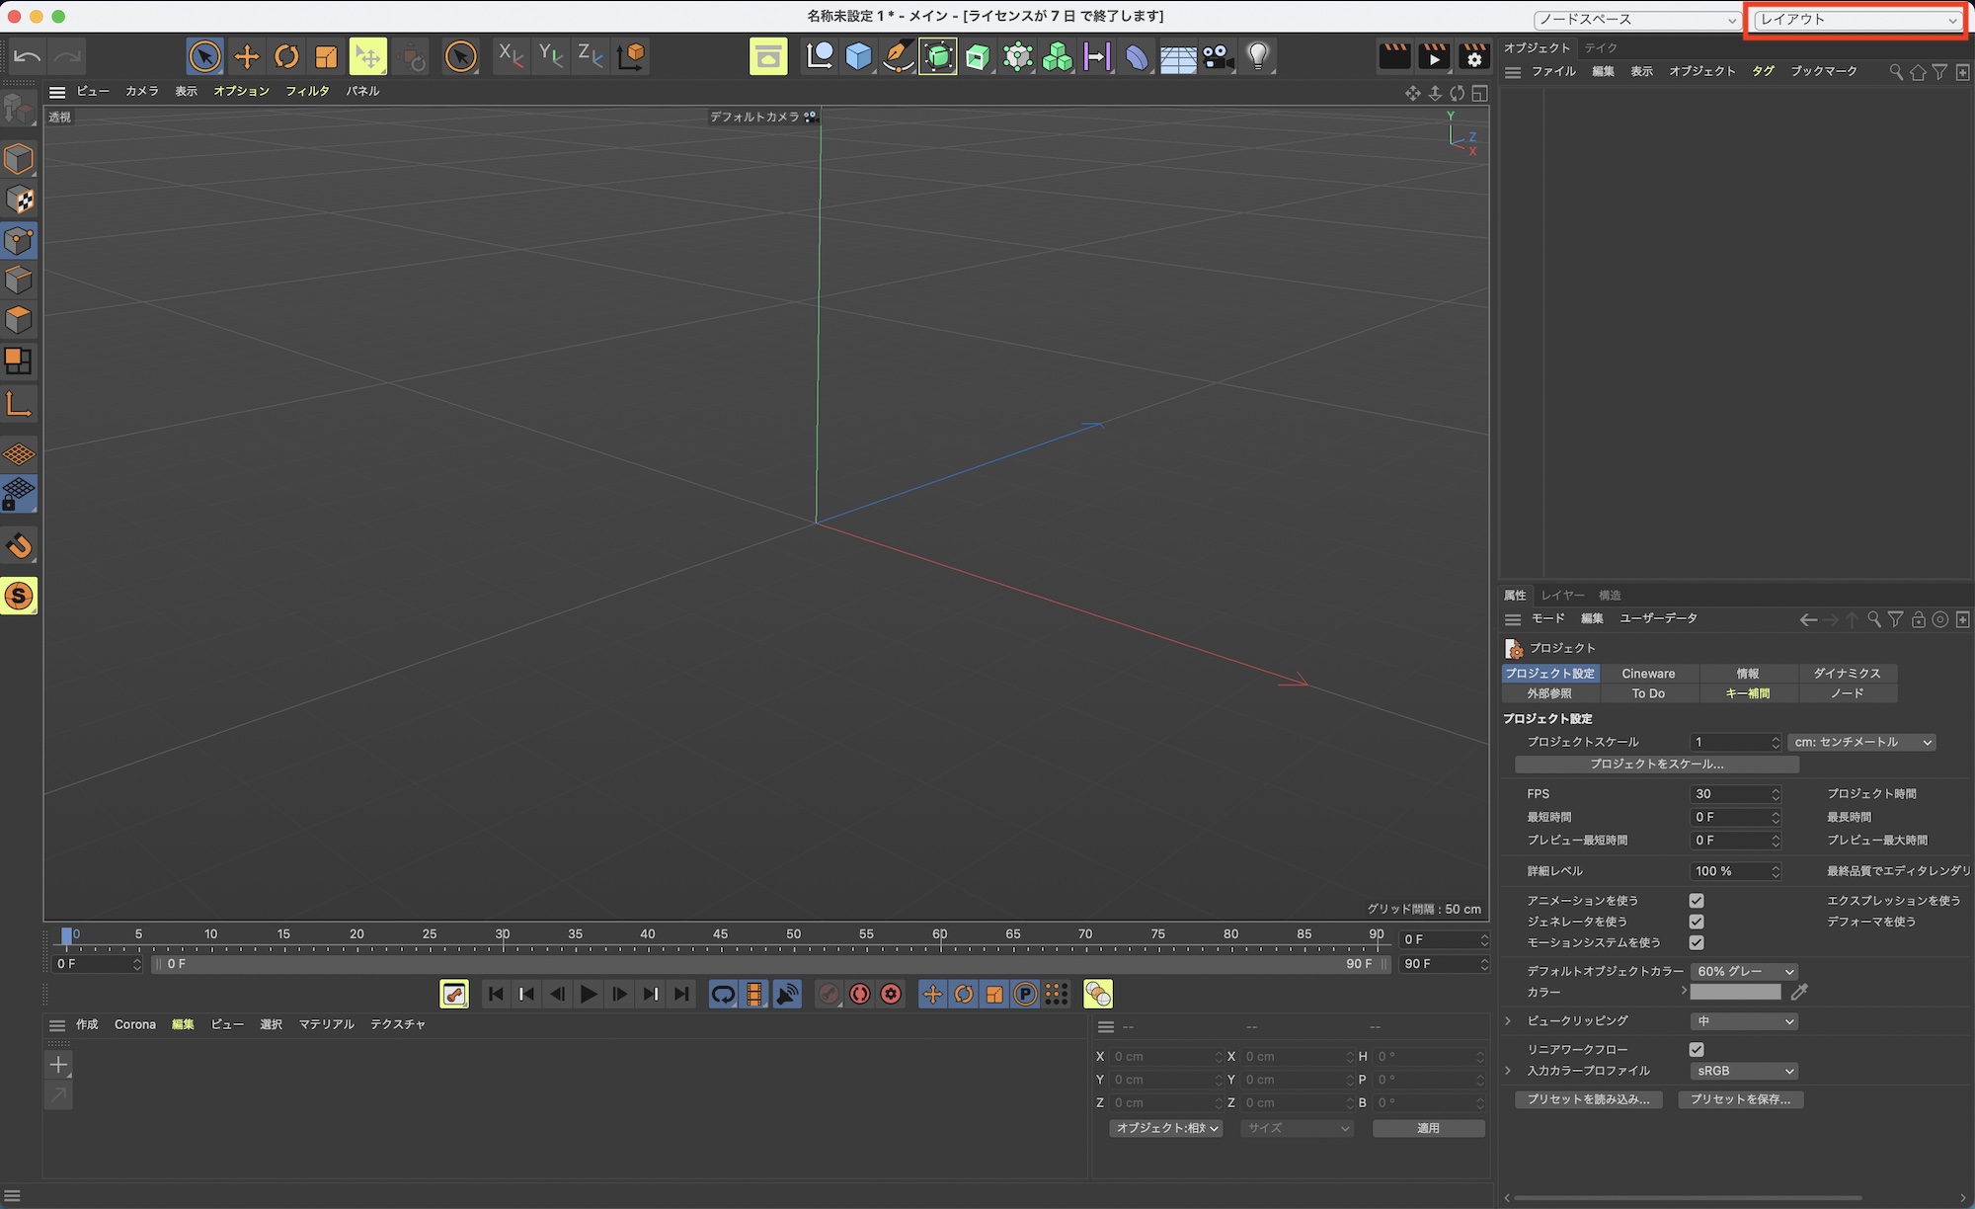Switch to the Cineware tab

pyautogui.click(x=1650, y=673)
